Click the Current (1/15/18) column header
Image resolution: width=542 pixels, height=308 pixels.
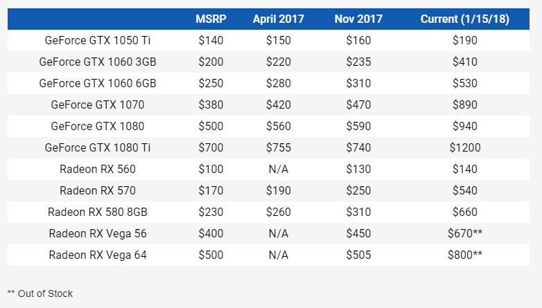(x=464, y=19)
